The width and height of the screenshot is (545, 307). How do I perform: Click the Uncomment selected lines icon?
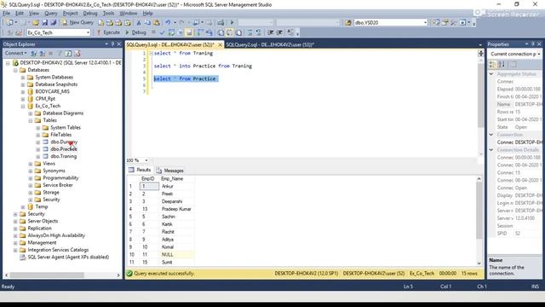(x=258, y=32)
